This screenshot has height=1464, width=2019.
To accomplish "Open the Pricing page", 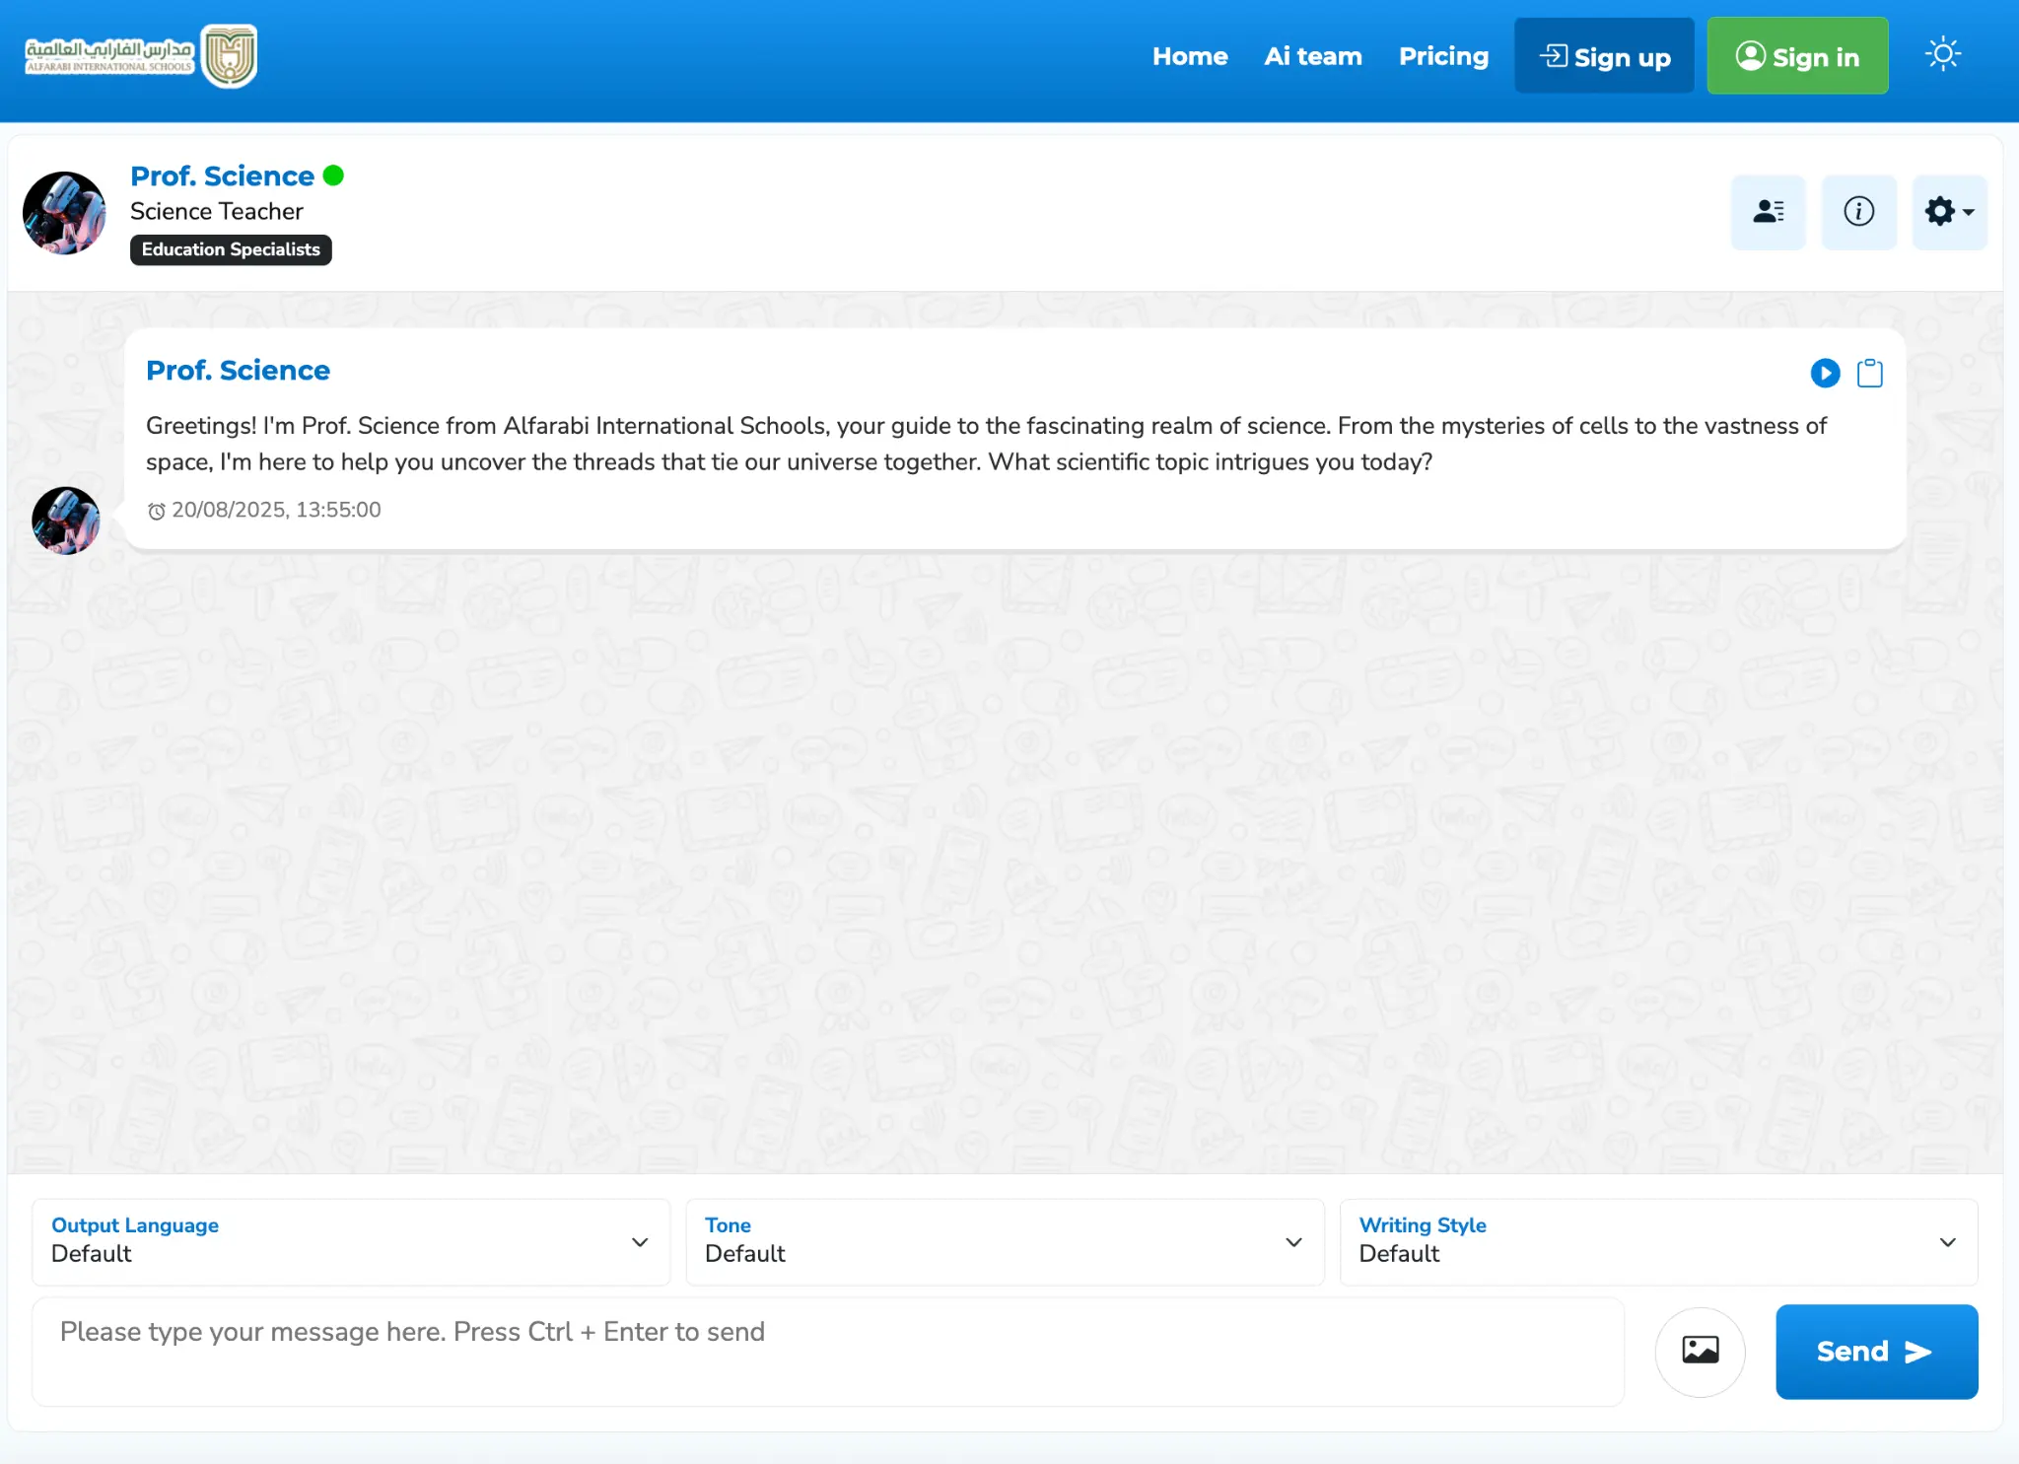I will [x=1443, y=56].
